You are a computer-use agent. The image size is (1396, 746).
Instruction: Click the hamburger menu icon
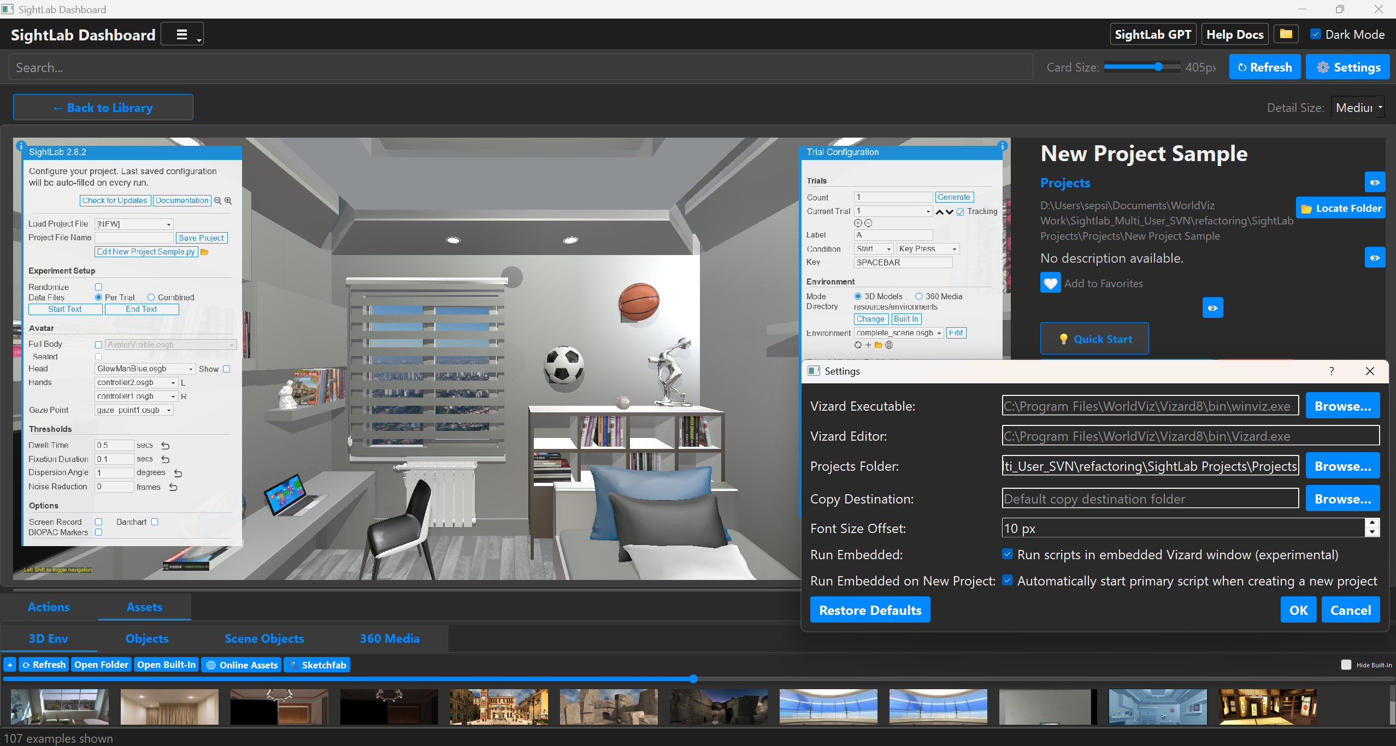(182, 34)
